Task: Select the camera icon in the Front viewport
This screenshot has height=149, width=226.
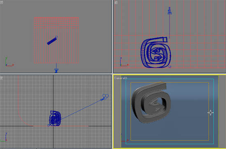Action: [169, 11]
